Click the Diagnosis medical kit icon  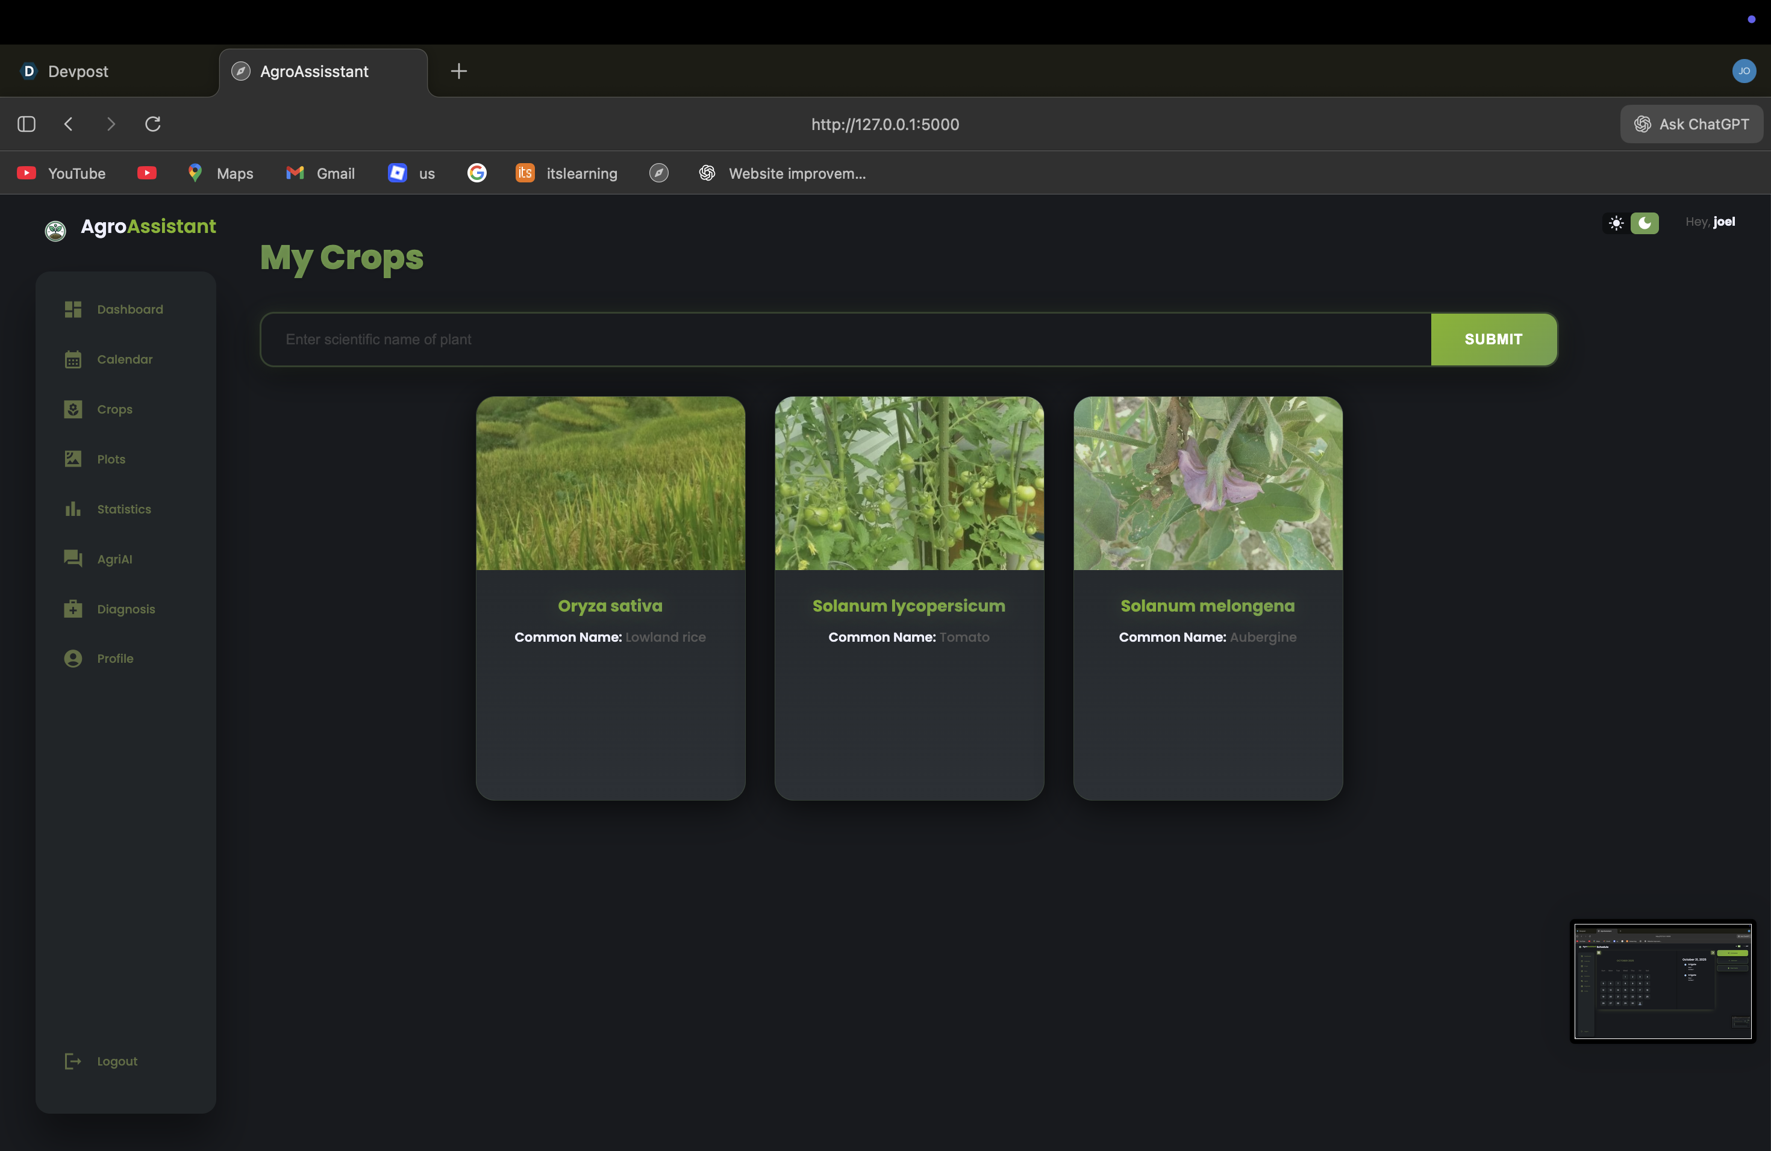73,609
